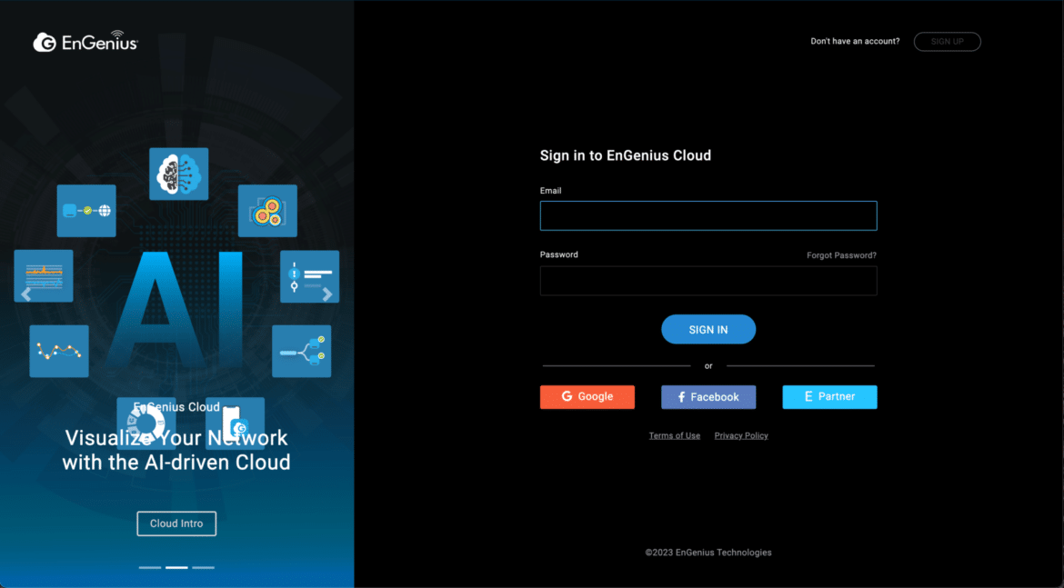Click the orange heatmap circles icon tile
Screen dimensions: 1064x588
pyautogui.click(x=267, y=211)
